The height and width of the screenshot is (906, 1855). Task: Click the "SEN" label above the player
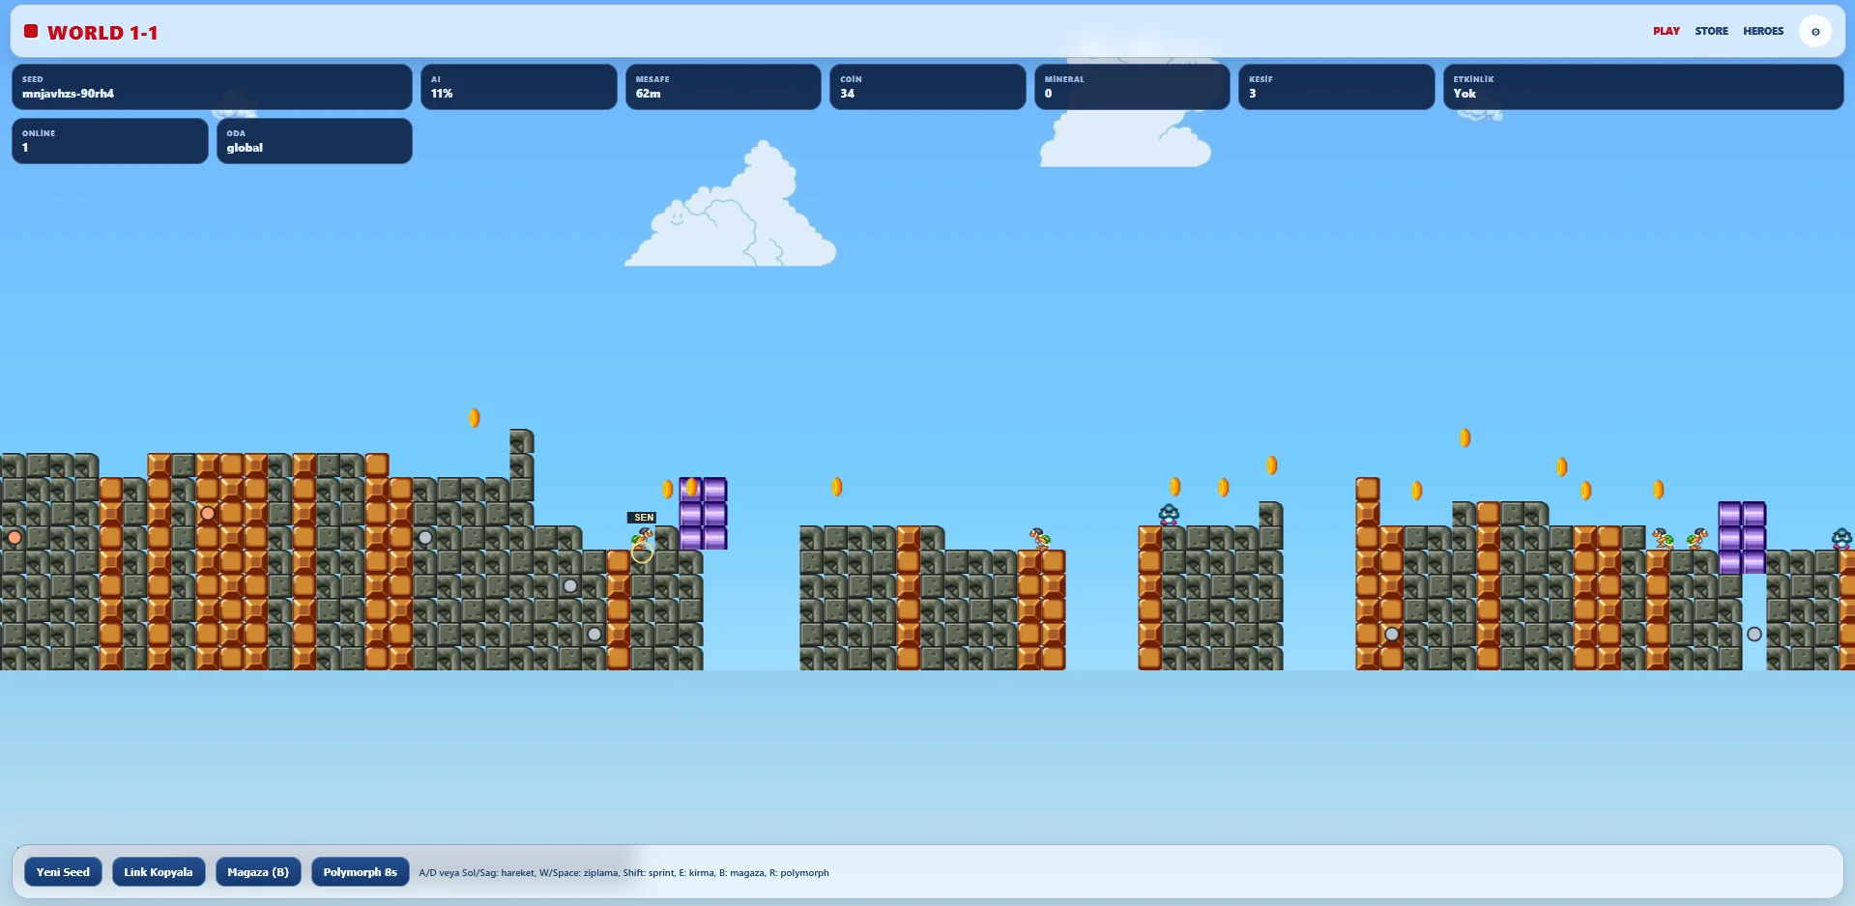644,518
